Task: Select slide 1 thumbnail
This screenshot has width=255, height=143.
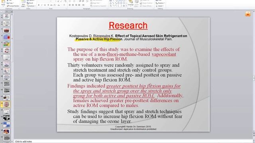Action: [x=6, y=16]
